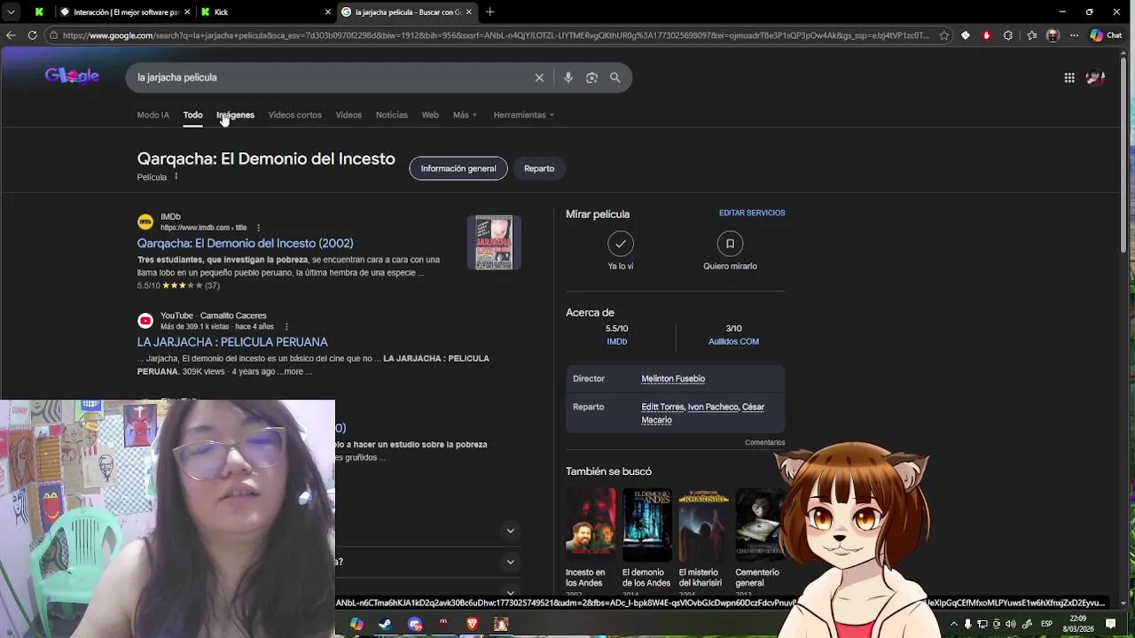Open Chat button in browser toolbar
This screenshot has height=638, width=1135.
(1107, 35)
